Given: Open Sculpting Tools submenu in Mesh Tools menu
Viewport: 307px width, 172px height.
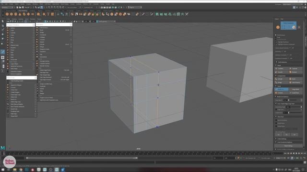Looking at the screenshot, I should tap(22, 111).
